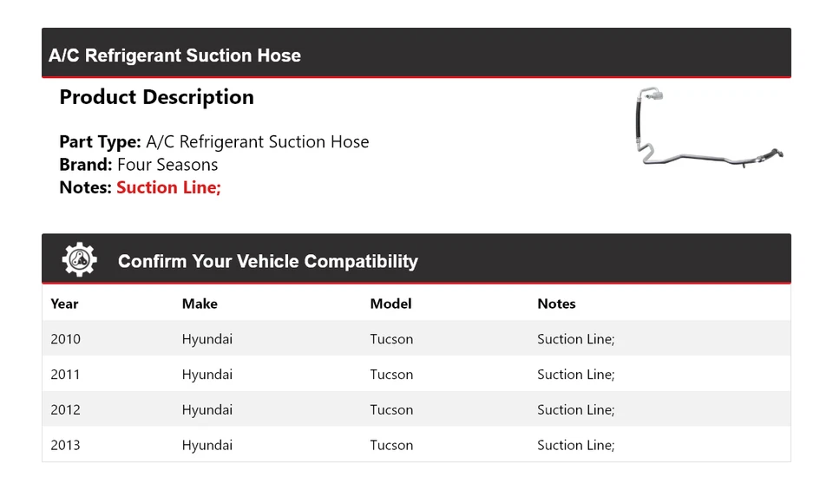Click Tucson in the 2013 row
This screenshot has width=833, height=490.
pos(391,446)
